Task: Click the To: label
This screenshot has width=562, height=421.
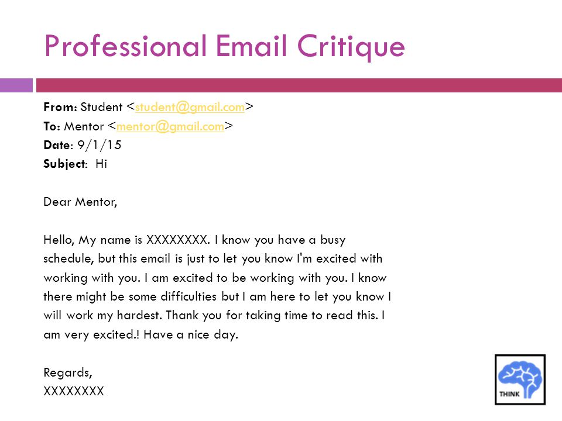Action: tap(52, 126)
